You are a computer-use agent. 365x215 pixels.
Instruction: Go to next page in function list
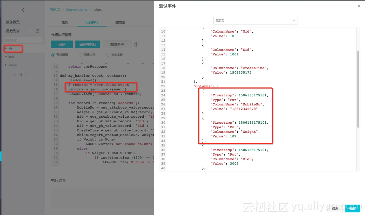pos(26,74)
